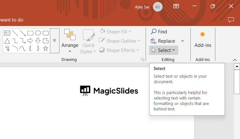
Task: Select the Line Arrow shape
Action: 23,33
